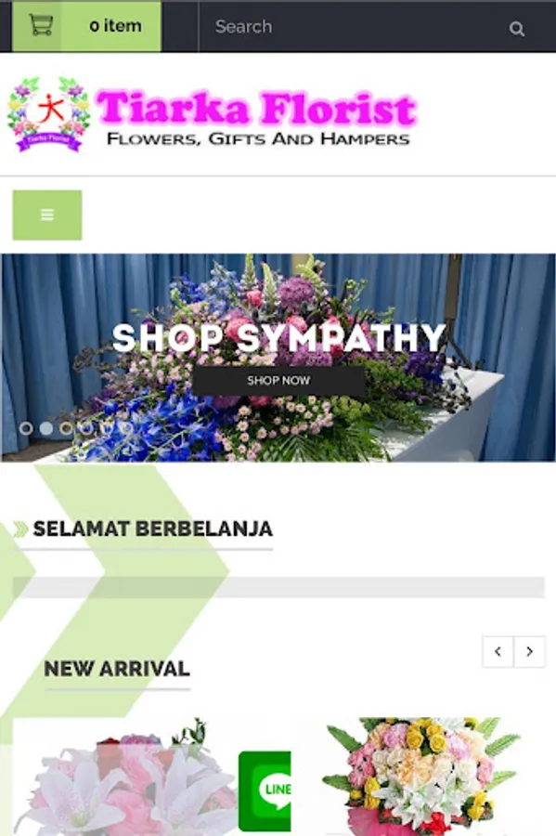
Task: Click the Shop Sympathy banner image
Action: 278,358
